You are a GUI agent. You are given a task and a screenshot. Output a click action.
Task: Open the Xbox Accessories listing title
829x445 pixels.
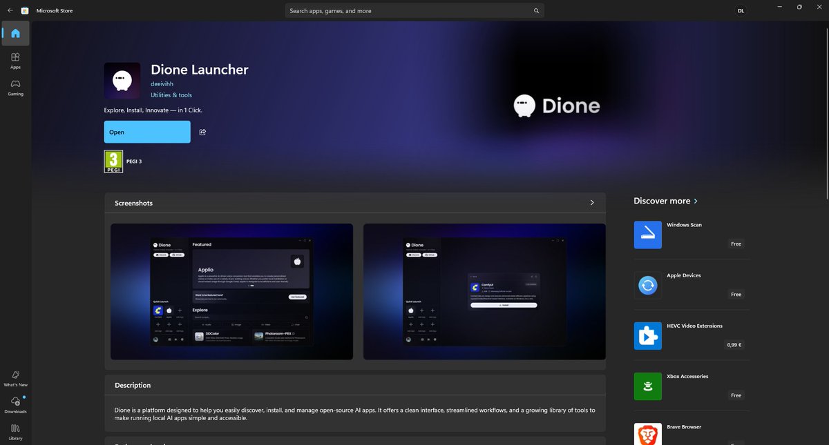pyautogui.click(x=687, y=376)
